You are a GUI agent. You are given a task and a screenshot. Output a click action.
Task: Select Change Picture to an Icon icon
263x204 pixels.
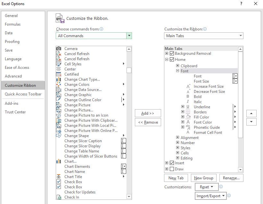(x=59, y=115)
